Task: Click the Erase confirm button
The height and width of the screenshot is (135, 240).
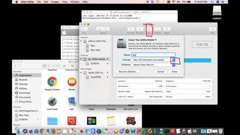Action: click(x=174, y=72)
